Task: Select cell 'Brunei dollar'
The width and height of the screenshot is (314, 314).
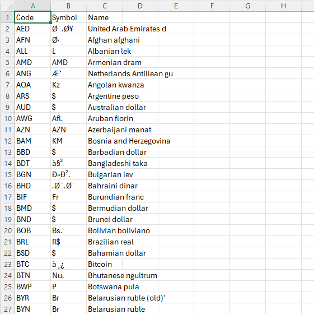Action: point(104,219)
